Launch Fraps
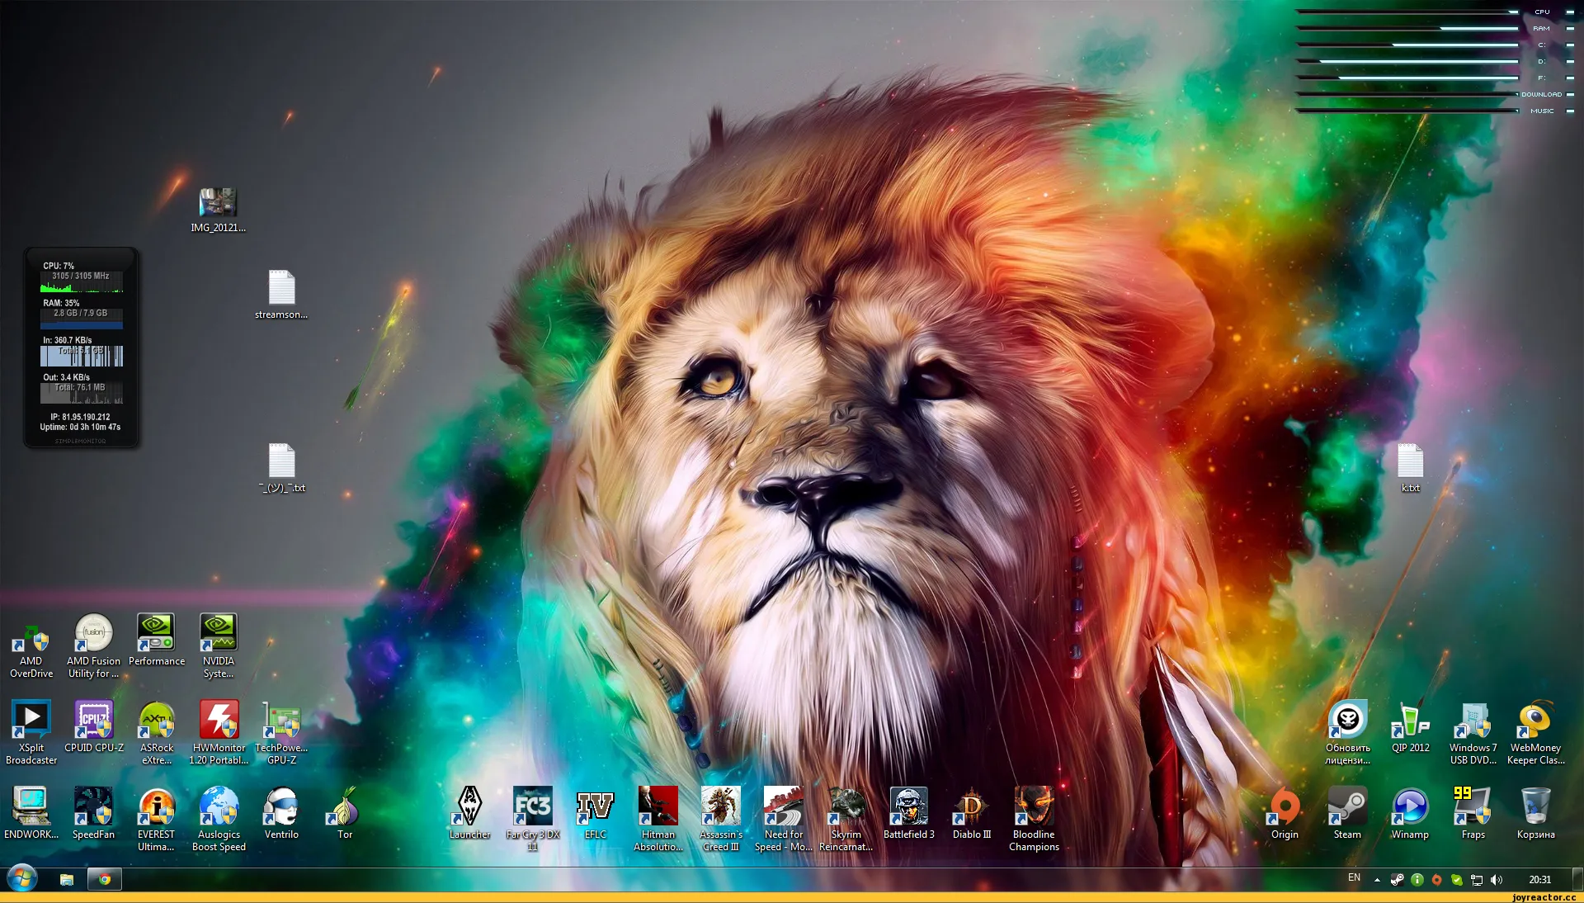1584x903 pixels. pos(1473,813)
